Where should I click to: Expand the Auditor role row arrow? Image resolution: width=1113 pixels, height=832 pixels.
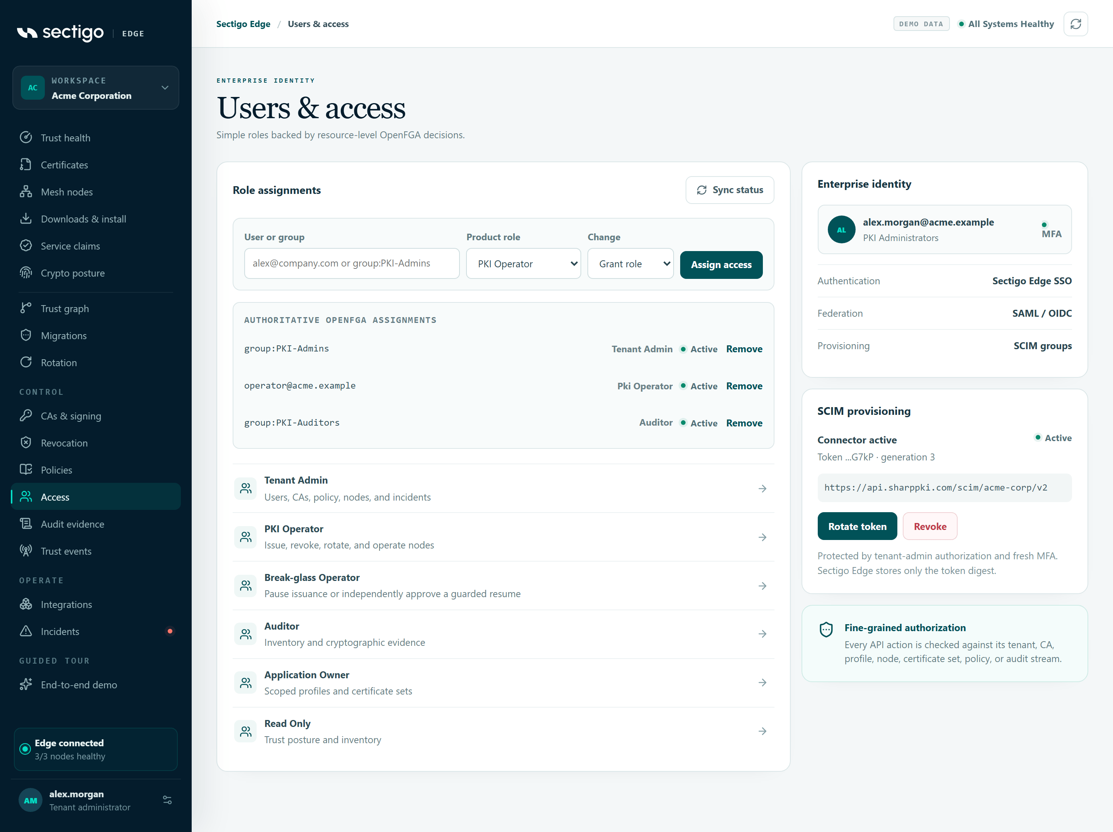click(762, 634)
